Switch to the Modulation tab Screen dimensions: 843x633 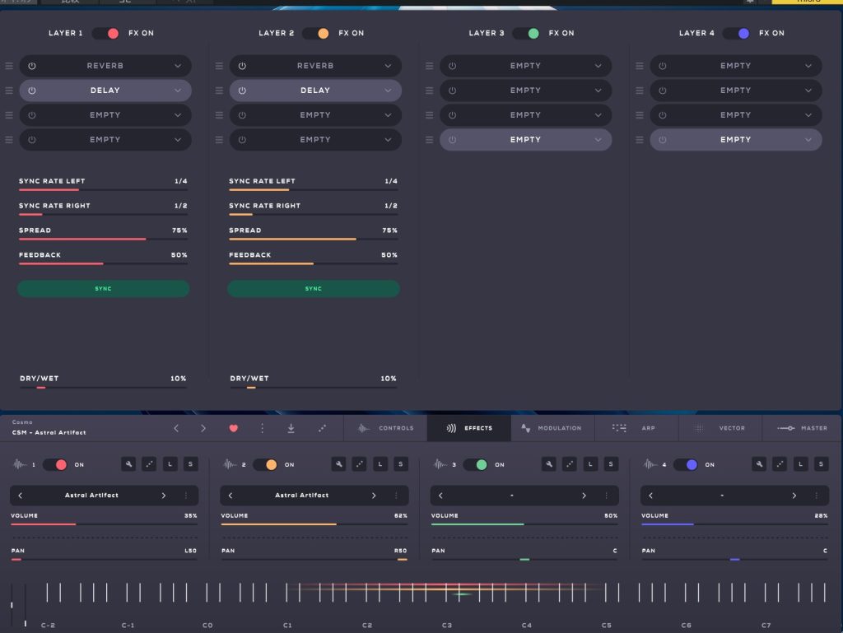[551, 428]
